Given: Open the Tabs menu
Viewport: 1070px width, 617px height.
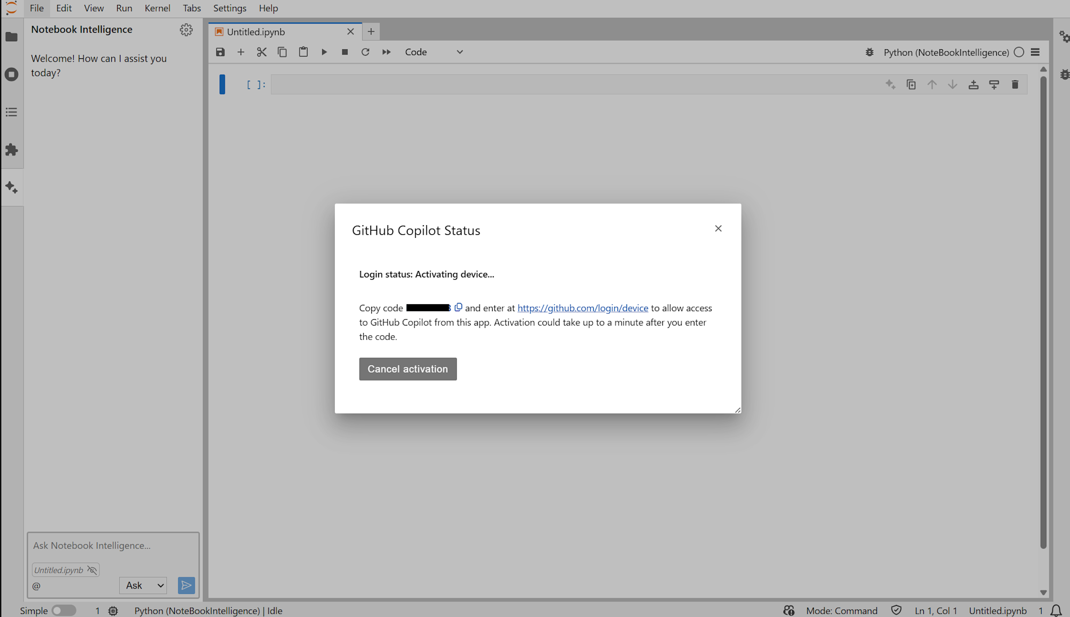Looking at the screenshot, I should click(x=192, y=8).
